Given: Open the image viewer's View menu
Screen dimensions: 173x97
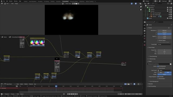Looking at the screenshot, I should (x=12, y=4).
